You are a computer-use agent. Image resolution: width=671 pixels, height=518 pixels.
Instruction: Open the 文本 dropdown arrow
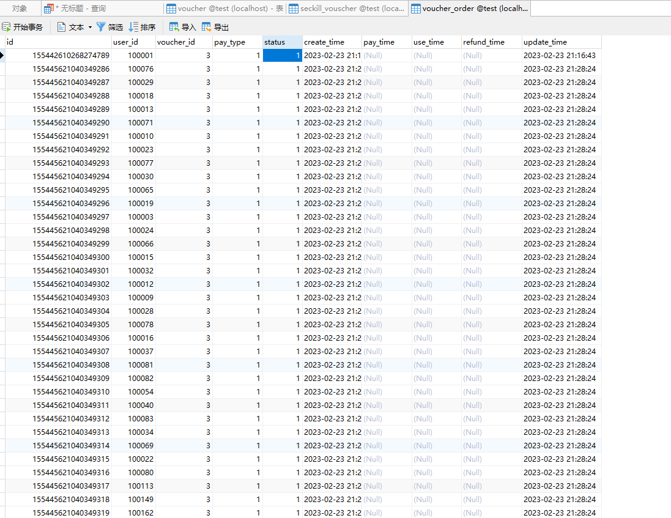tap(90, 27)
